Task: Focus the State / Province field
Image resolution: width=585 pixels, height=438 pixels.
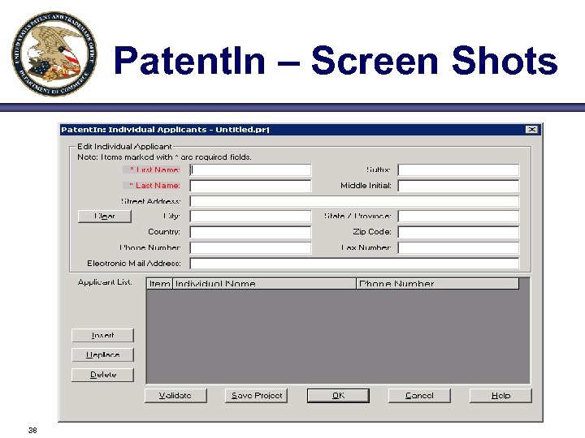Action: (458, 217)
